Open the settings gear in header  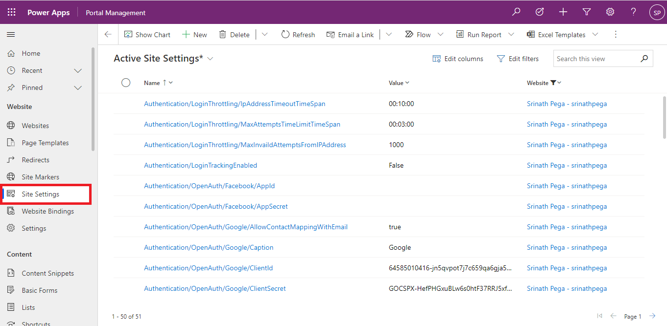click(x=610, y=12)
